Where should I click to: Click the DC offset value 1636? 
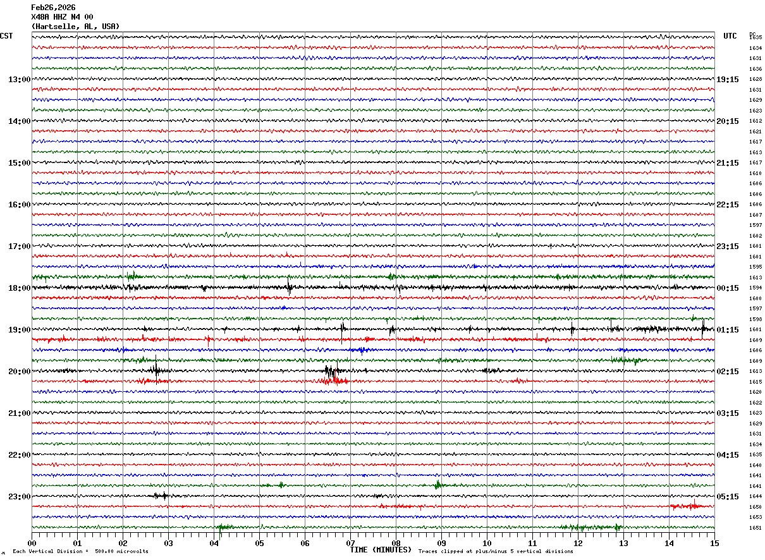pos(755,69)
